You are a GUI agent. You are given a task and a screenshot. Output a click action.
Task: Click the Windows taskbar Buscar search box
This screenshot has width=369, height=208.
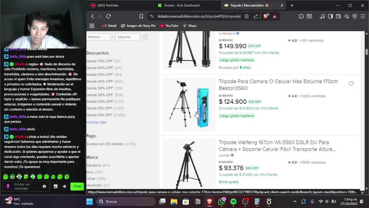[126, 201]
